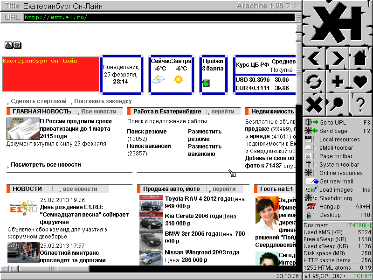Show the Page toolbar
373x280 pixels.
pyautogui.click(x=337, y=156)
